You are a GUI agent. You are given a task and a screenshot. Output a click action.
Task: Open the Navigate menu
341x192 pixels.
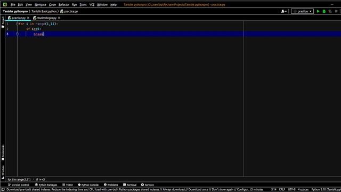tap(40, 5)
